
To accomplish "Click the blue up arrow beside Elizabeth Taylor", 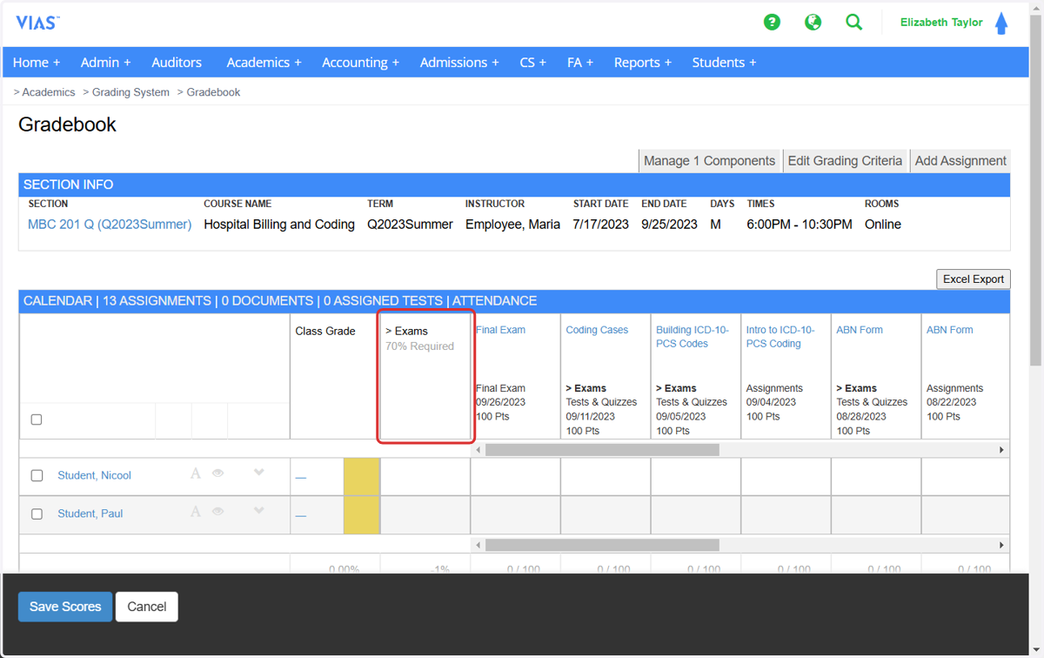I will click(x=1001, y=23).
